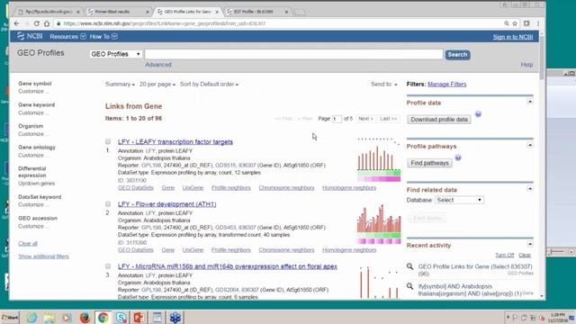Screen dimensions: 576x324
Task: Open the Send to dropdown
Action: tap(384, 84)
